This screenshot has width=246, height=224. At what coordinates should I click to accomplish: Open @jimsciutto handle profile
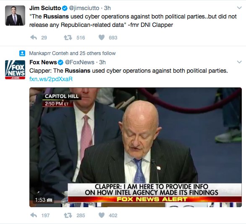[84, 8]
